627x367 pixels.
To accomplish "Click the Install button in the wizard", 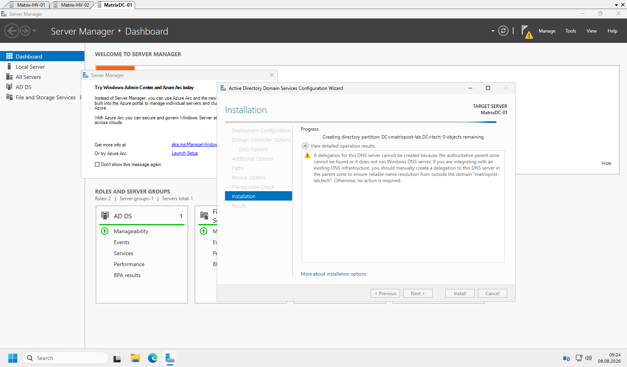I will [460, 294].
